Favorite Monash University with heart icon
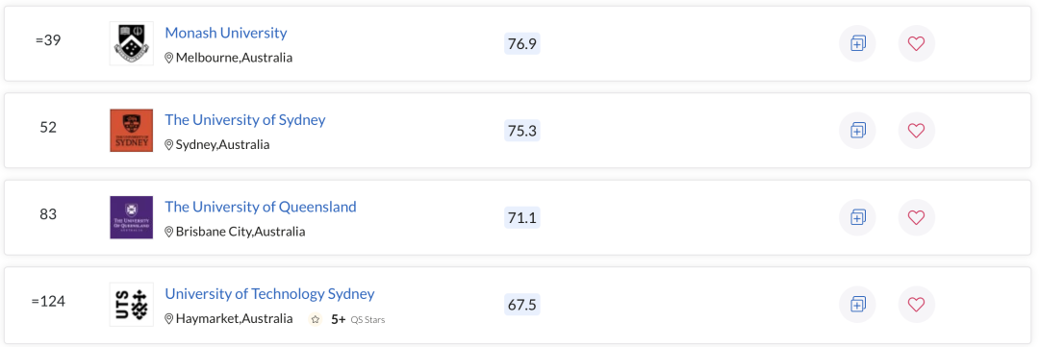Screen dimensions: 1039x347 (x=917, y=43)
